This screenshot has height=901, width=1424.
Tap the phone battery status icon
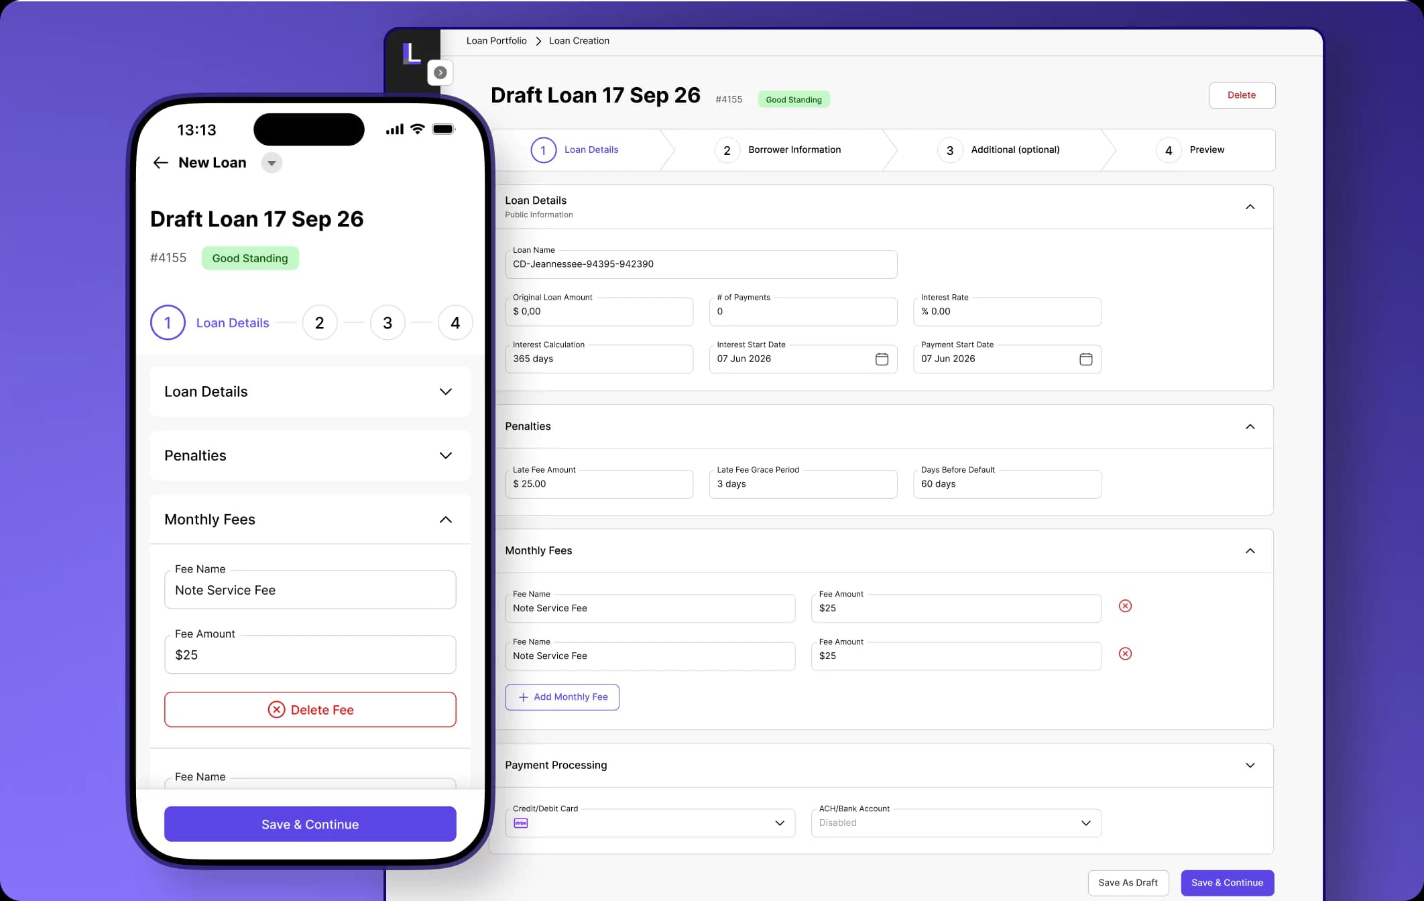coord(444,129)
